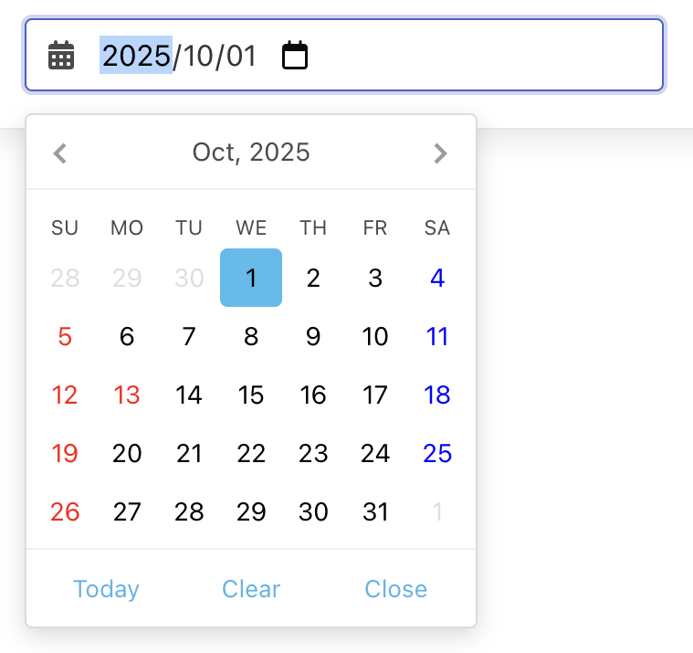Go to previous month with left chevron

point(60,153)
